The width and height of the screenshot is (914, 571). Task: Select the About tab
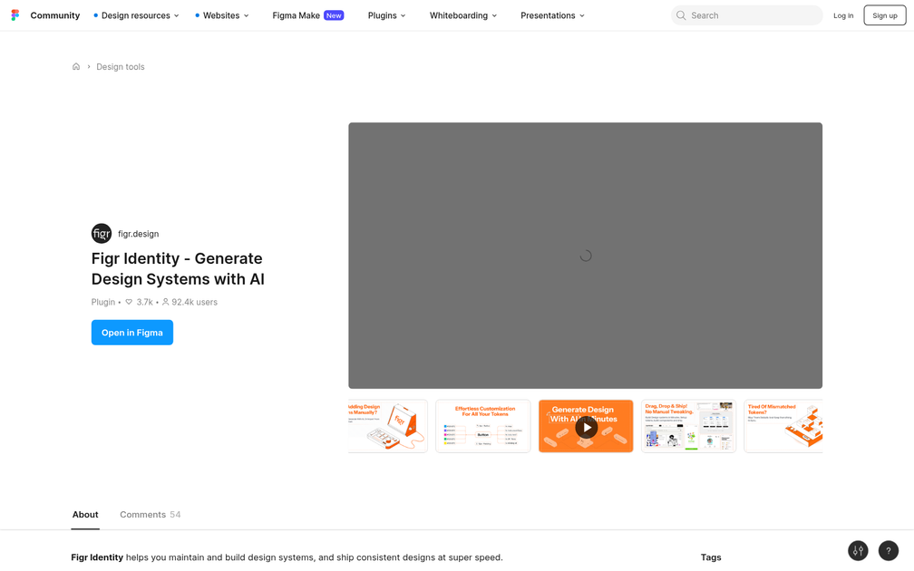pyautogui.click(x=85, y=514)
